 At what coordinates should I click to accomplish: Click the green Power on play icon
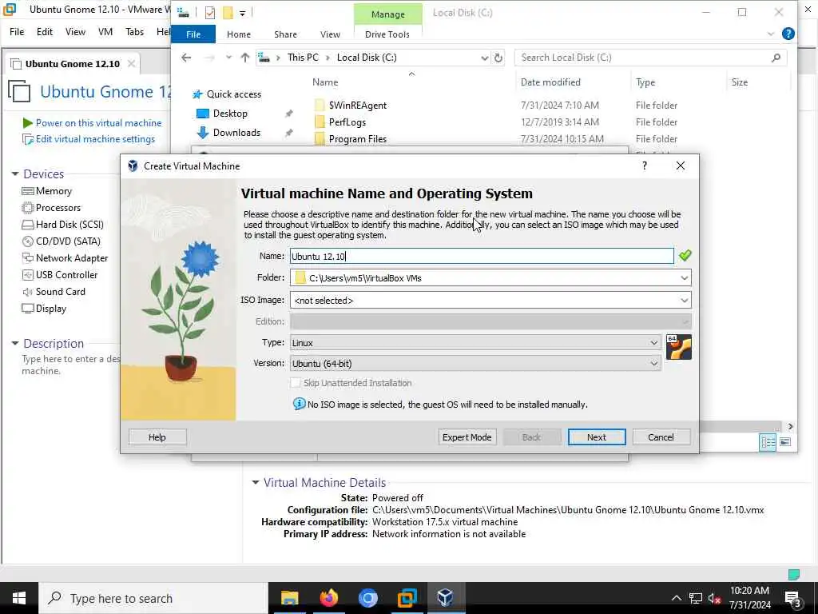pyautogui.click(x=28, y=123)
